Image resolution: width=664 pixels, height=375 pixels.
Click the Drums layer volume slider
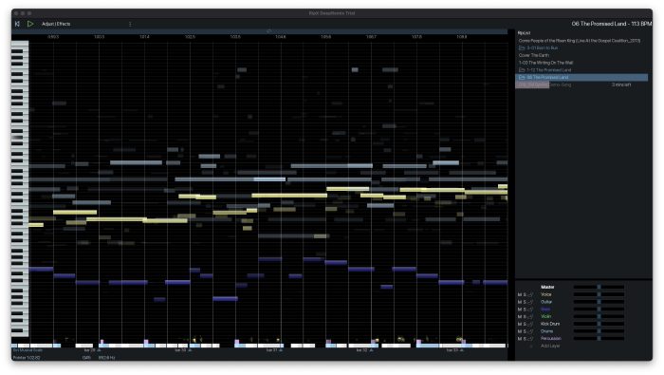(599, 331)
